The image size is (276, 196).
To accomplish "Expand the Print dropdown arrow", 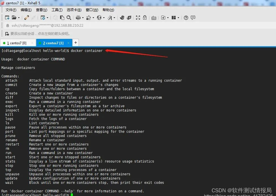I will (x=83, y=18).
